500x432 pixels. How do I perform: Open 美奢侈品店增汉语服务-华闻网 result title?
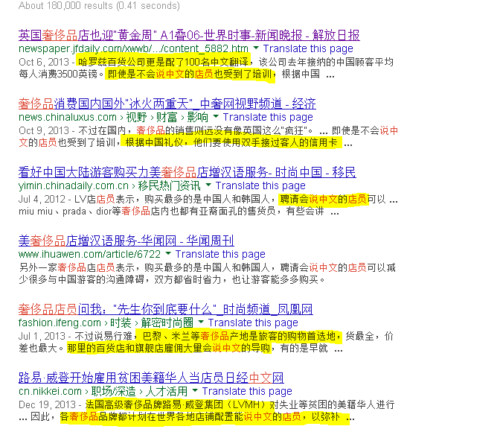pyautogui.click(x=126, y=241)
